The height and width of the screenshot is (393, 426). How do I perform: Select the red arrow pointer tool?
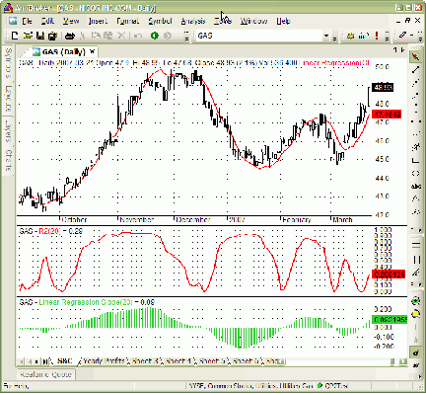click(416, 56)
